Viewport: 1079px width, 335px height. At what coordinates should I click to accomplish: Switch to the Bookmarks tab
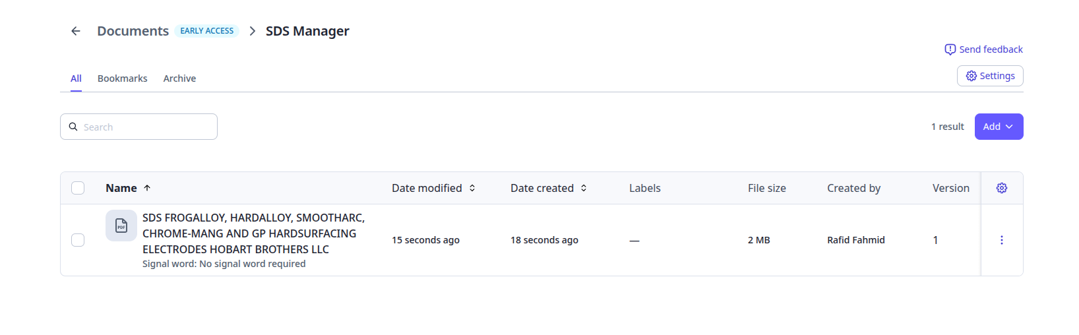122,78
